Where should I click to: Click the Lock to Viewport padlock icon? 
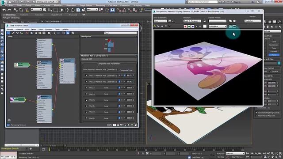[x=204, y=21]
